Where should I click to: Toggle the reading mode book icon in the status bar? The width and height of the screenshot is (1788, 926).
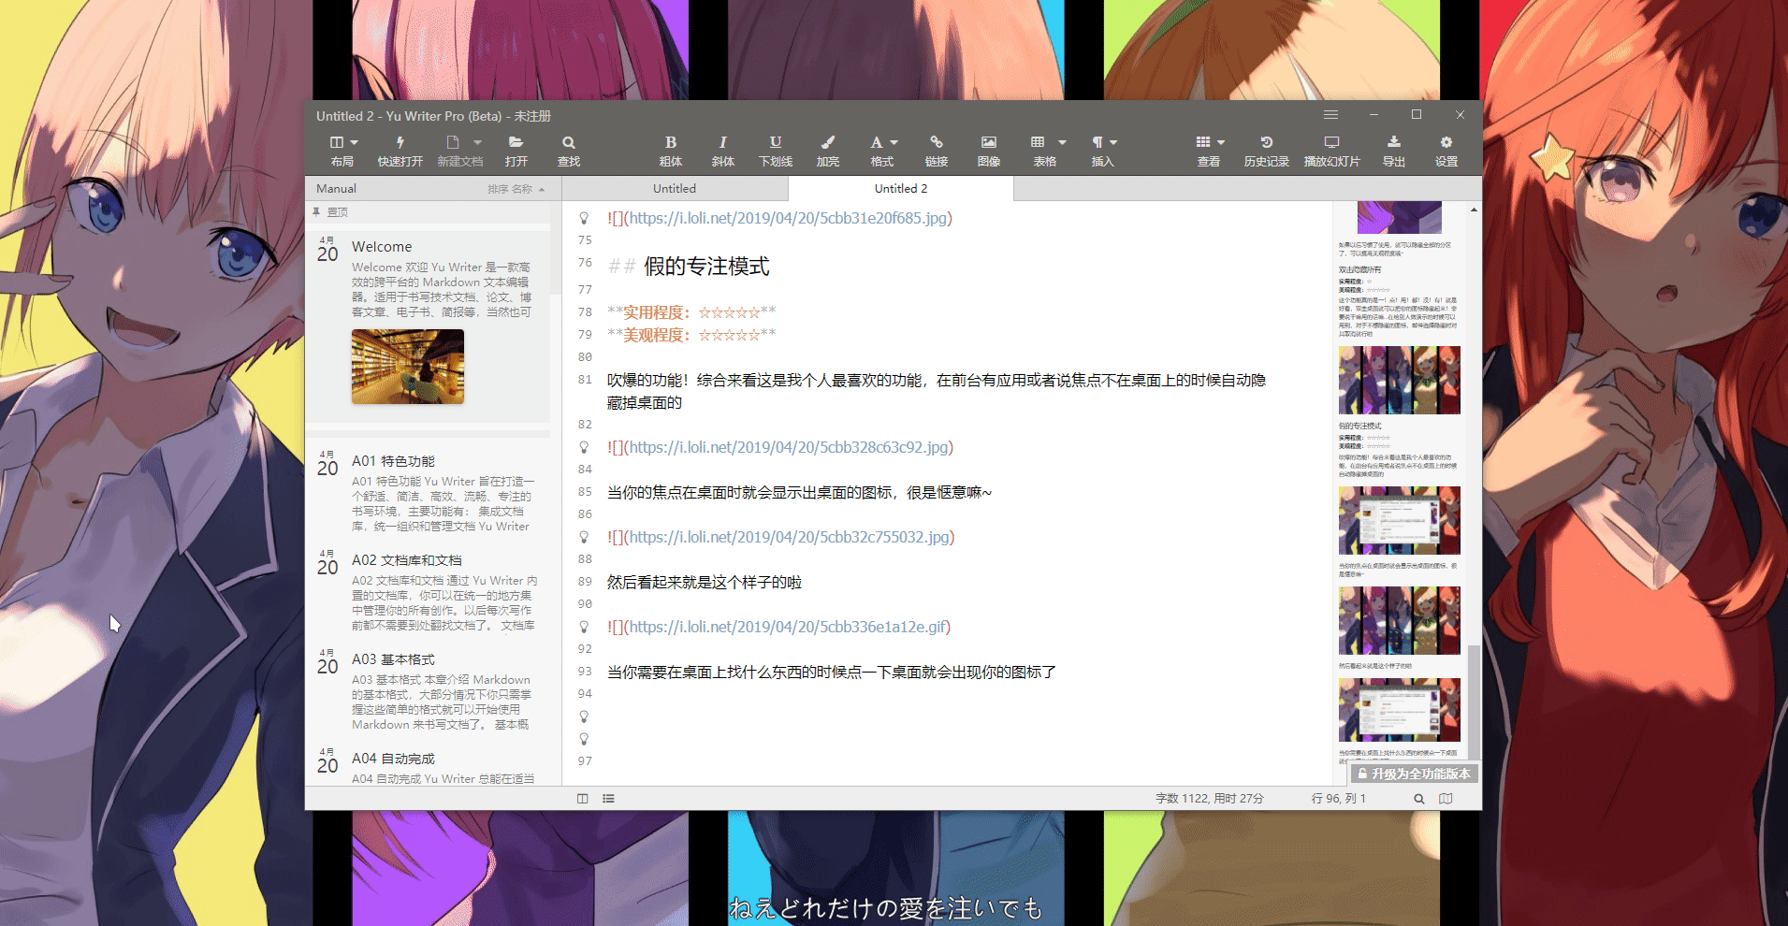pyautogui.click(x=1446, y=799)
